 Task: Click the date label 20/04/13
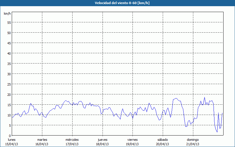pos(162,144)
